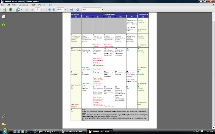Click the vertical scrollbar down arrow
This screenshot has width=215, height=134.
click(214, 127)
